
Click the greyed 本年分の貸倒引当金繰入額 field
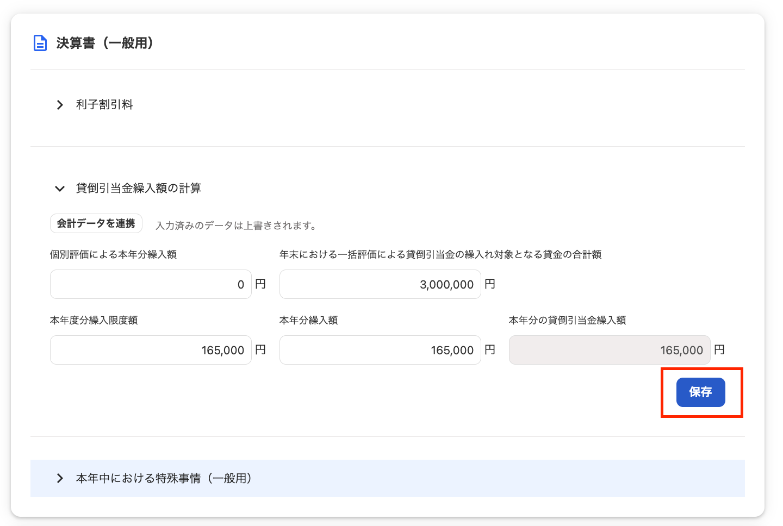coord(610,350)
